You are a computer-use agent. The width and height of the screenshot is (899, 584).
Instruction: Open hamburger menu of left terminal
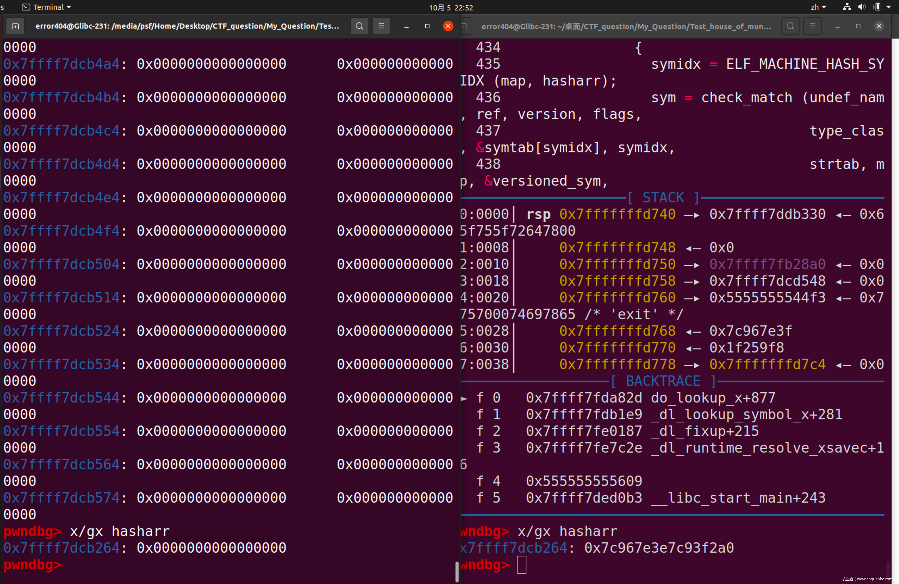pyautogui.click(x=381, y=26)
